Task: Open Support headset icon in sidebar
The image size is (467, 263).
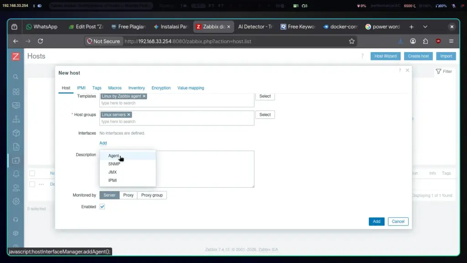Action: pyautogui.click(x=16, y=220)
